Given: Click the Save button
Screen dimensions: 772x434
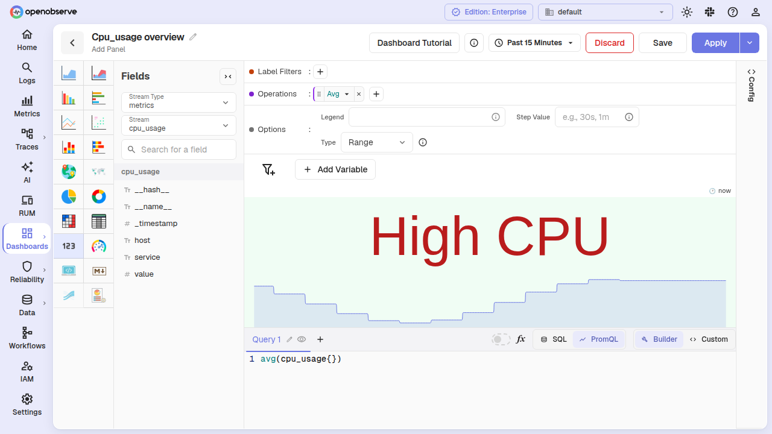Looking at the screenshot, I should click(663, 43).
